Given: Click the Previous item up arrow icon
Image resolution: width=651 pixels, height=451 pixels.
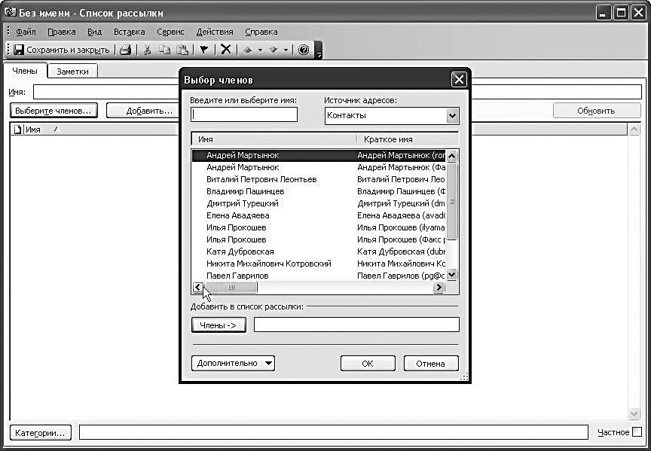Looking at the screenshot, I should [x=246, y=50].
